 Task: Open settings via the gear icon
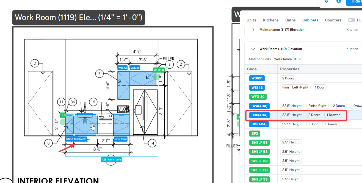(x=339, y=2)
